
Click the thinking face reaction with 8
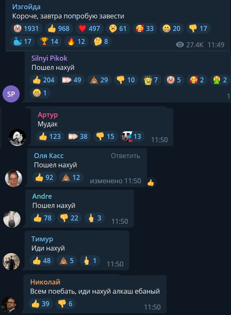coord(101,41)
